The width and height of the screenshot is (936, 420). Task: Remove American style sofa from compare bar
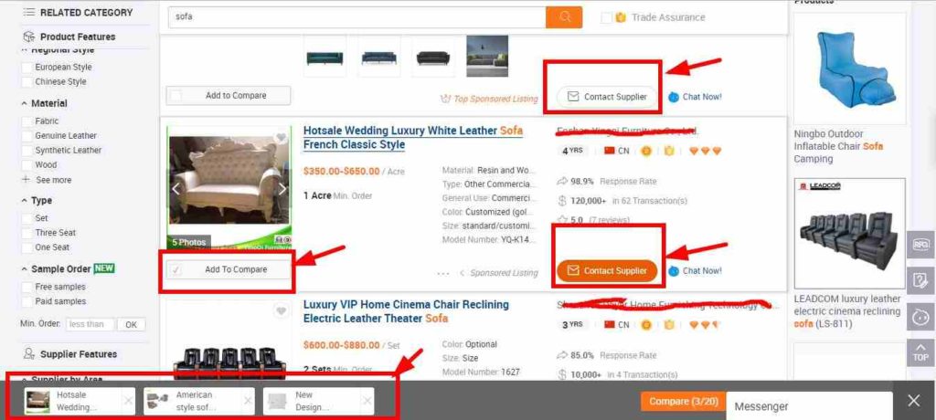(x=247, y=401)
